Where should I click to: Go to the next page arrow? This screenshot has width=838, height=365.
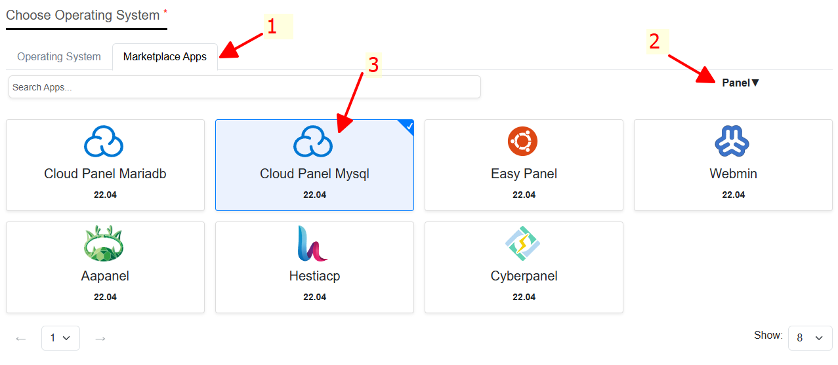click(x=100, y=339)
